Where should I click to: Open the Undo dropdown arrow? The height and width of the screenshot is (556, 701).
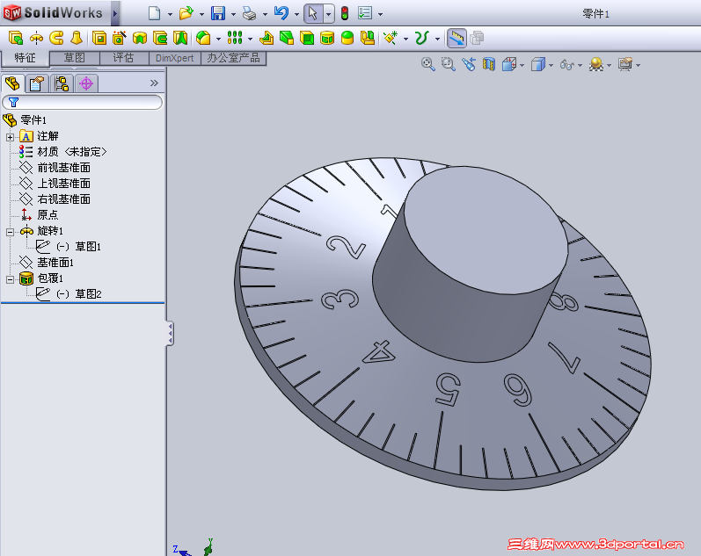pyautogui.click(x=297, y=14)
